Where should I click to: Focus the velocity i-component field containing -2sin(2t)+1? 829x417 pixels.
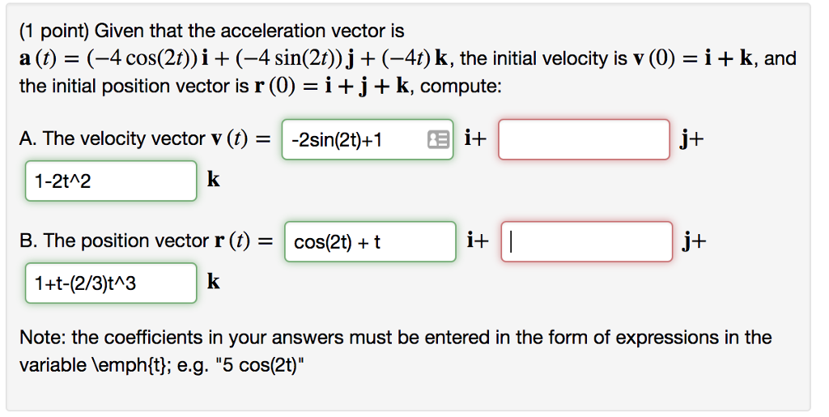point(368,139)
